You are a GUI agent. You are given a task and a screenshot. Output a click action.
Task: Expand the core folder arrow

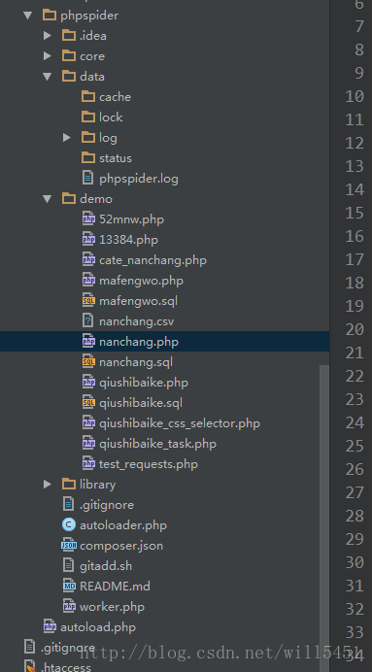click(48, 56)
